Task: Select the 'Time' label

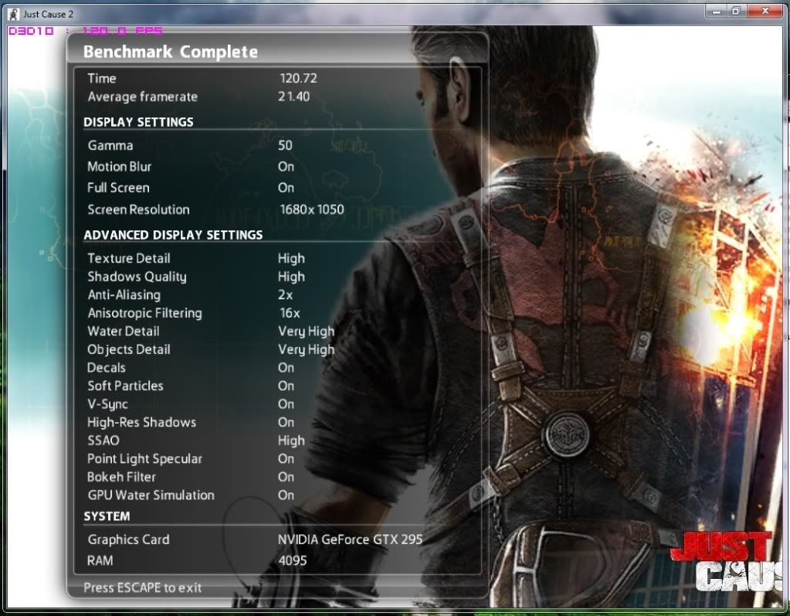Action: pos(102,78)
